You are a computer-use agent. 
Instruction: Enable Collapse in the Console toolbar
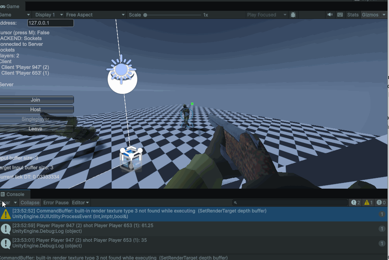[x=30, y=203]
